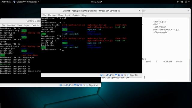Open the clock showing Tue 23:21
This screenshot has width=192, height=108.
97,2
